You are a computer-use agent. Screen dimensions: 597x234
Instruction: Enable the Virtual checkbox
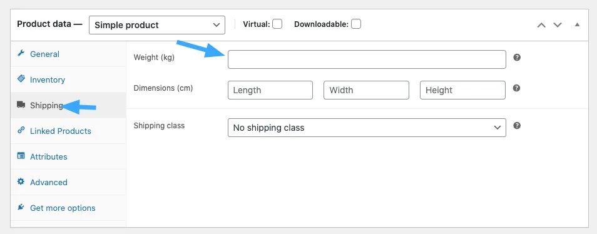(277, 24)
